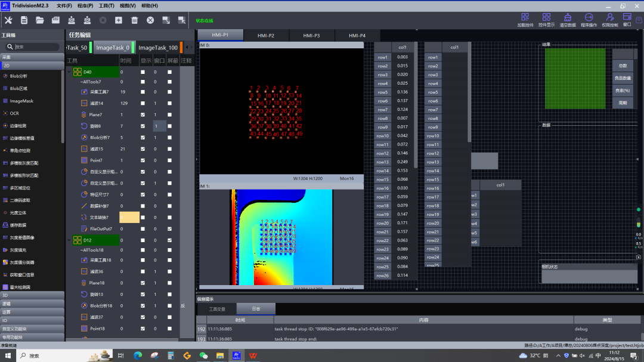Screen dimensions: 644x362
Task: Click the open folder icon in toolbar
Action: [x=40, y=20]
